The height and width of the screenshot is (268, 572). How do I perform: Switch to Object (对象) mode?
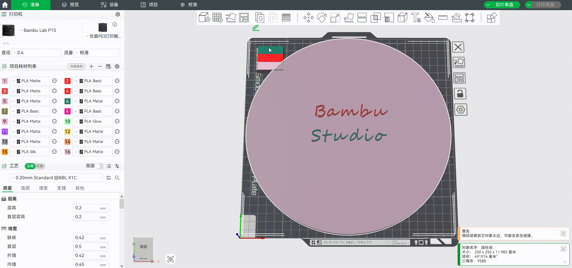[40, 166]
